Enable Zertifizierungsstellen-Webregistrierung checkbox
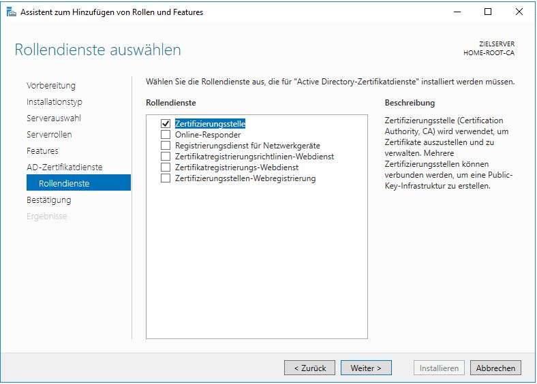The image size is (537, 384). (165, 178)
